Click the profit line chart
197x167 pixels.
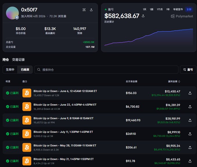149,37
